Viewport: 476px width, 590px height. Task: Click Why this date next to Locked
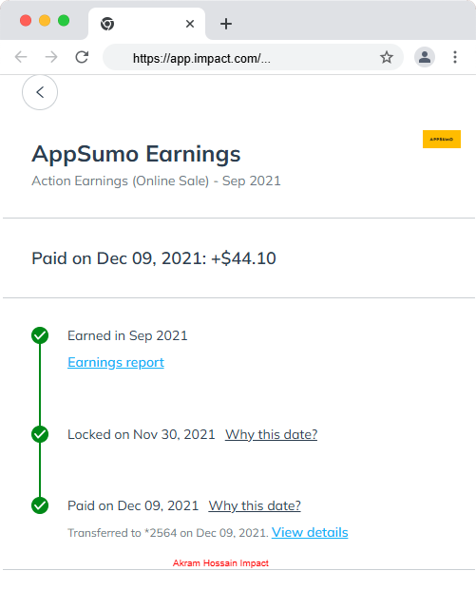pos(272,434)
